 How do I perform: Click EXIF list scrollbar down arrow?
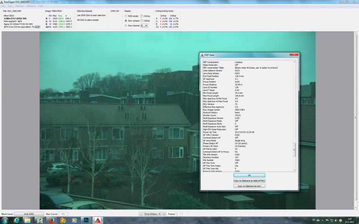(x=294, y=170)
